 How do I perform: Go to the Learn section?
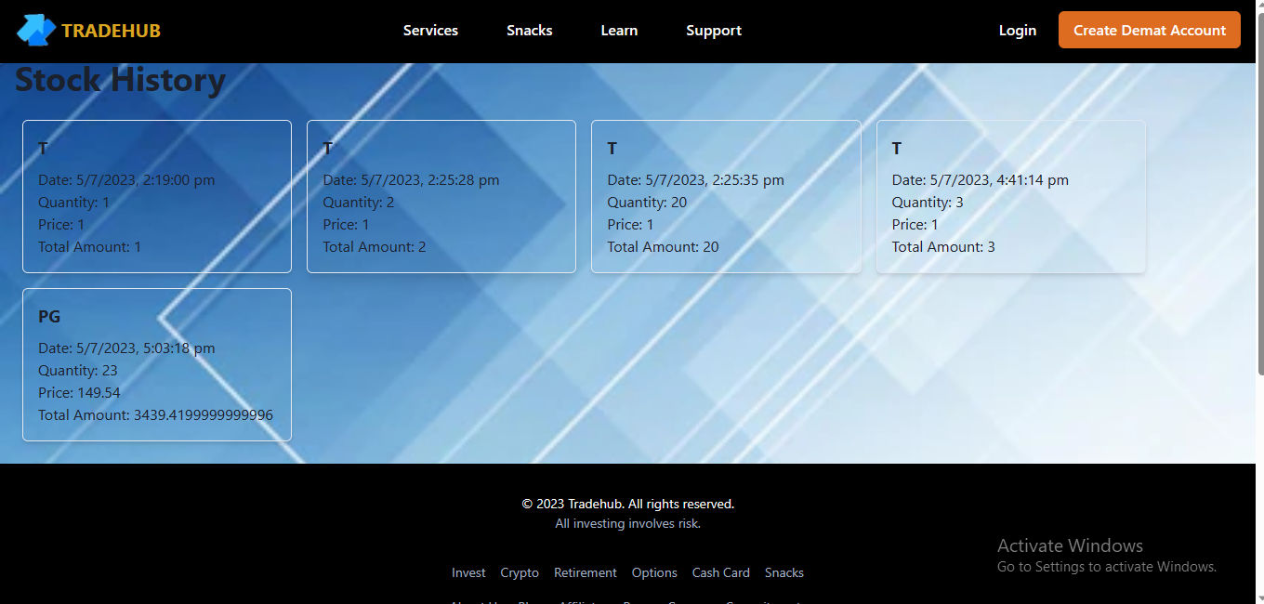(619, 31)
